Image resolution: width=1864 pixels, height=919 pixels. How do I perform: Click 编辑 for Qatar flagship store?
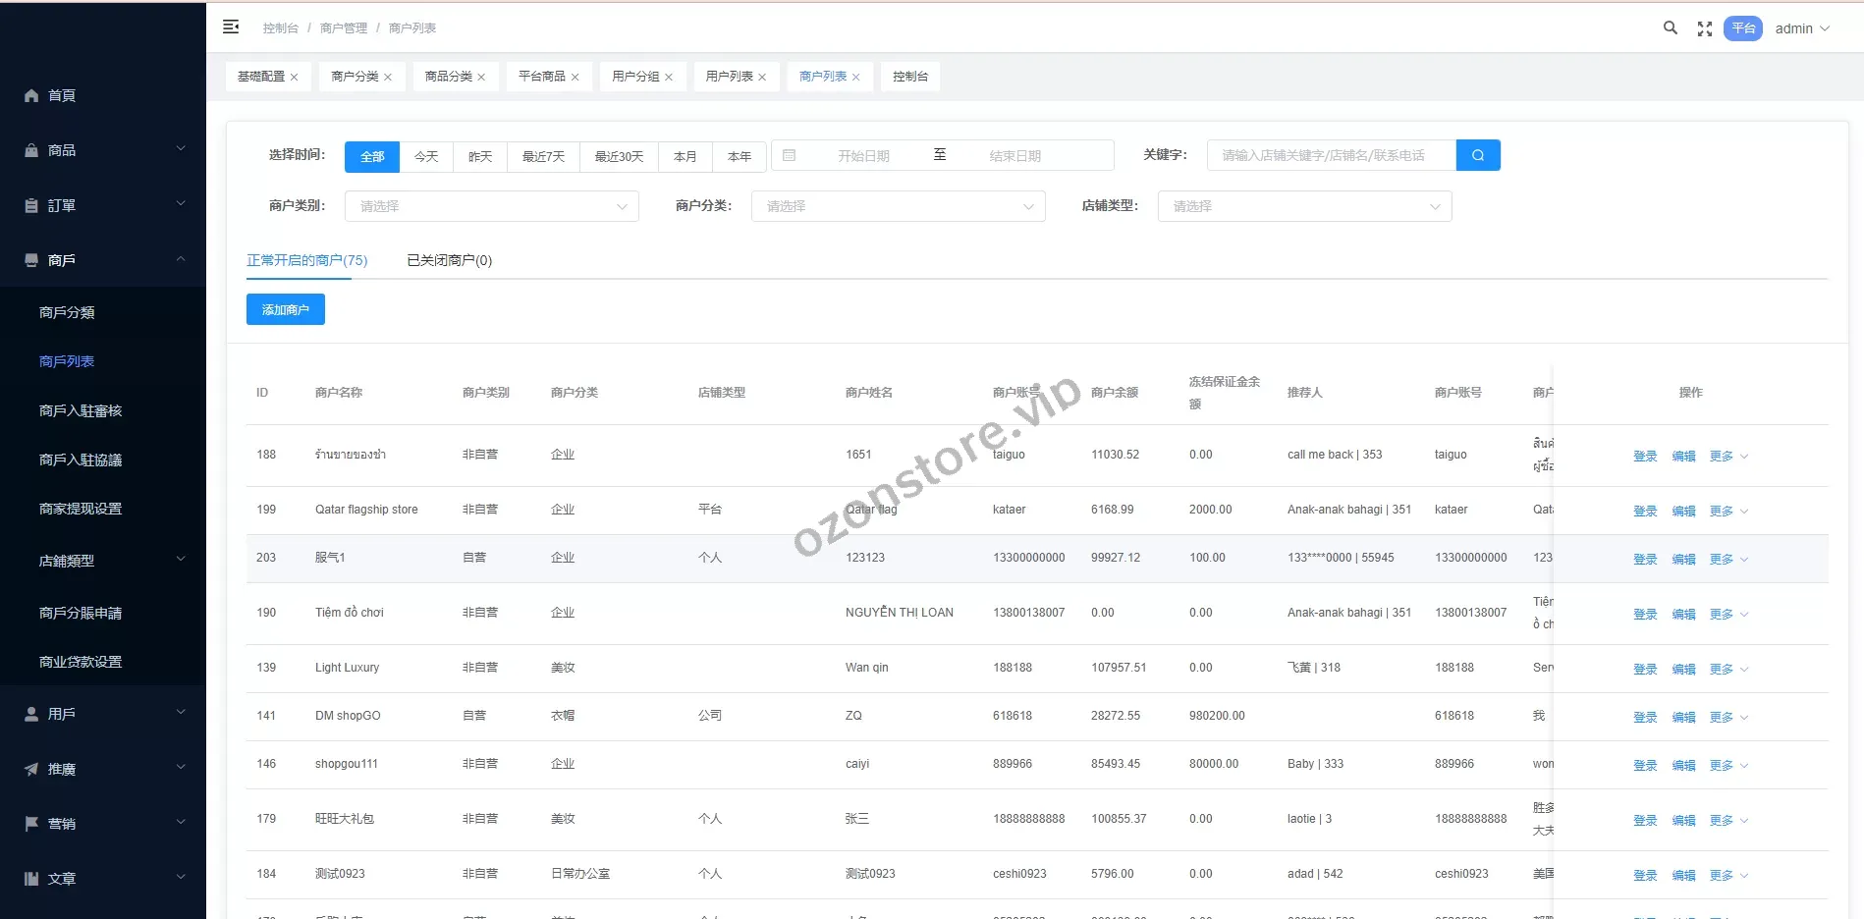tap(1683, 512)
